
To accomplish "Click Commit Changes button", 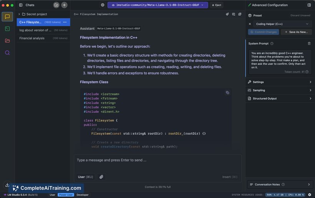I will [264, 32].
